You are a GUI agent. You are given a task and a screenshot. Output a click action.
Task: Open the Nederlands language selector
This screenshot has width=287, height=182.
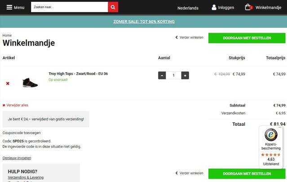[x=188, y=8]
